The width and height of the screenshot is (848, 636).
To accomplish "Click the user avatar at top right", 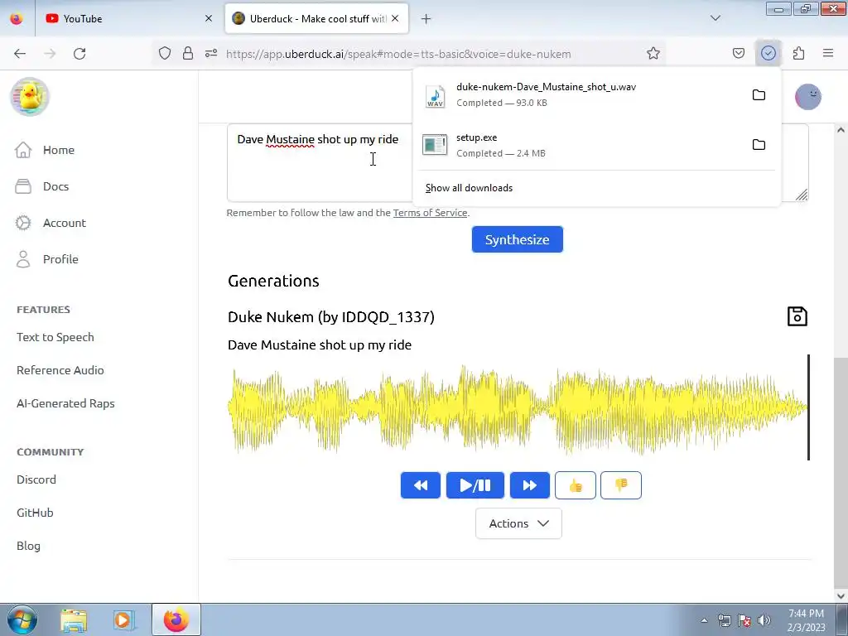I will [x=808, y=97].
